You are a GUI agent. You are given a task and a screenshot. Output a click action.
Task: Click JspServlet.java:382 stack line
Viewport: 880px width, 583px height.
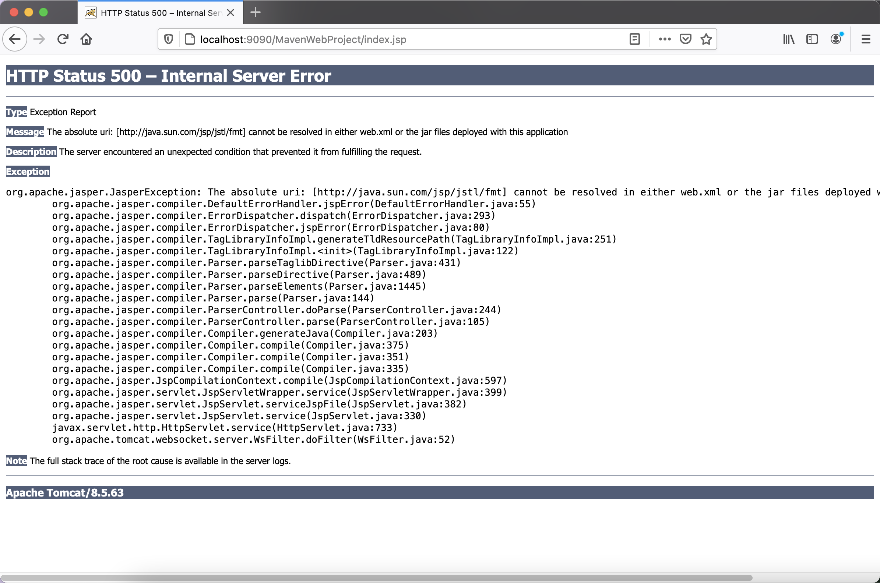coord(259,404)
